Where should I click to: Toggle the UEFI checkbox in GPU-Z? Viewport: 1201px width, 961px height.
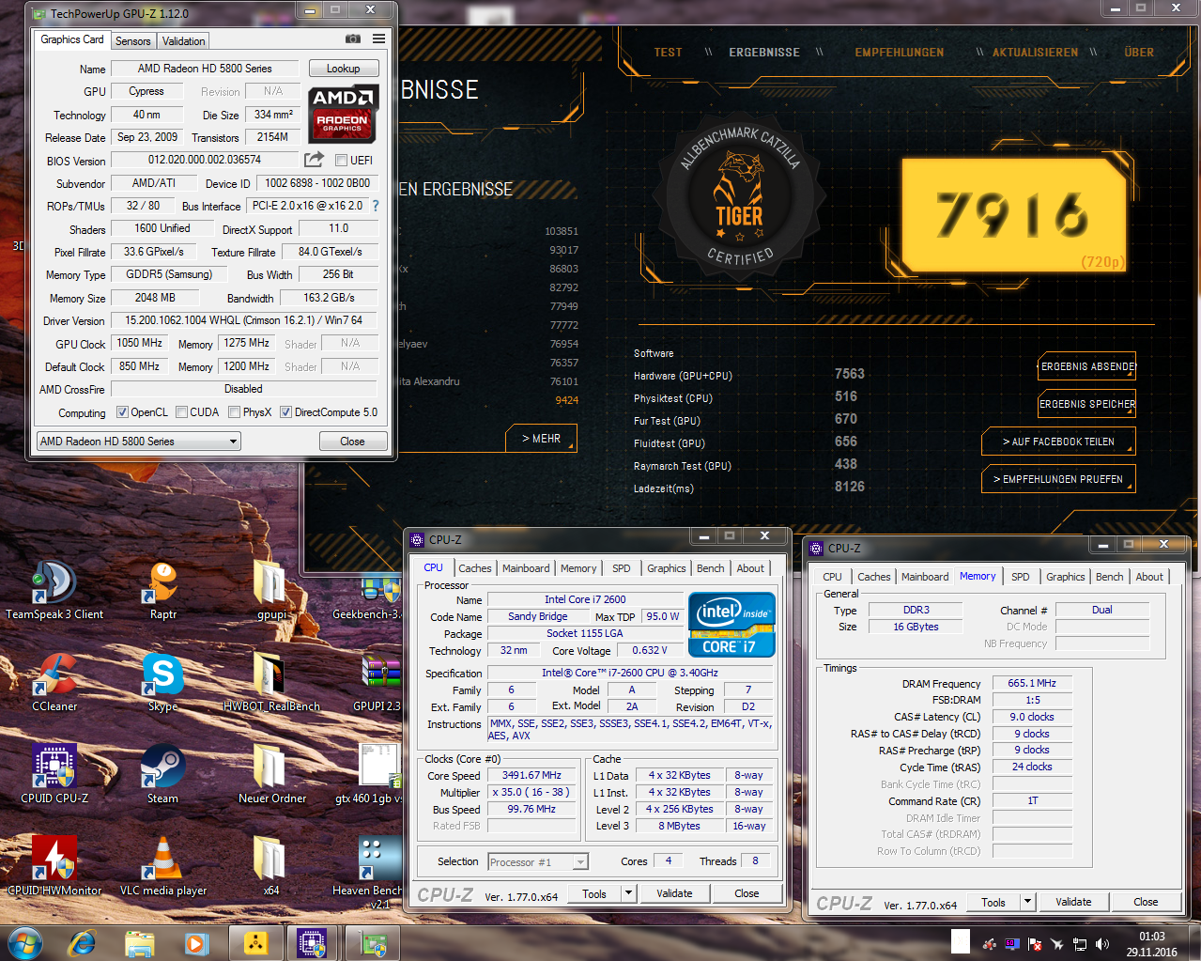(x=341, y=160)
